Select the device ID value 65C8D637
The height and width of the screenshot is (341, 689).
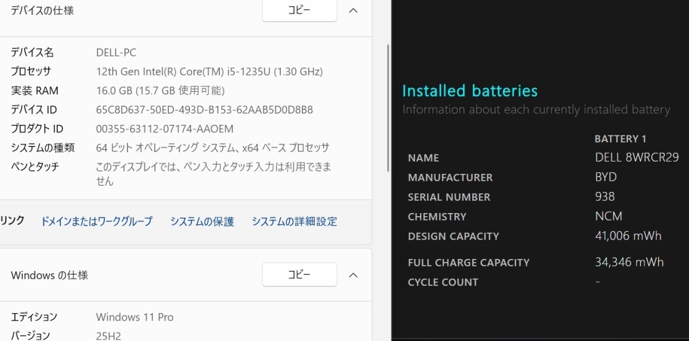tap(204, 110)
